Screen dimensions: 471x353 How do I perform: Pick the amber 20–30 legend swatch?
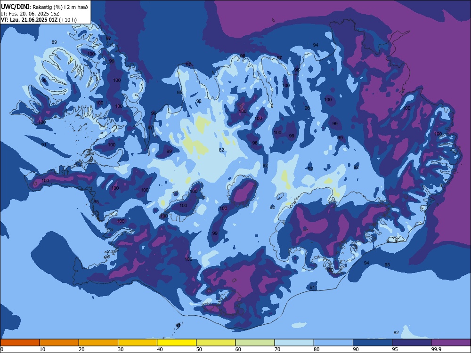(x=98, y=343)
